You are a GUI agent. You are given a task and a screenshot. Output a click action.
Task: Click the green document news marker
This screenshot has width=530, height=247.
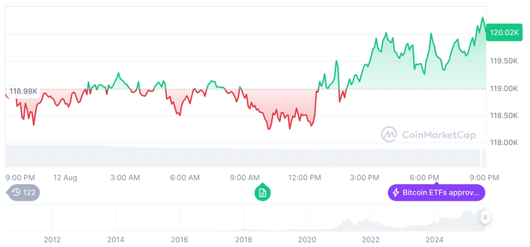(263, 193)
